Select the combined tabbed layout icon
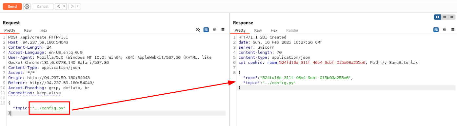 pos(452,17)
